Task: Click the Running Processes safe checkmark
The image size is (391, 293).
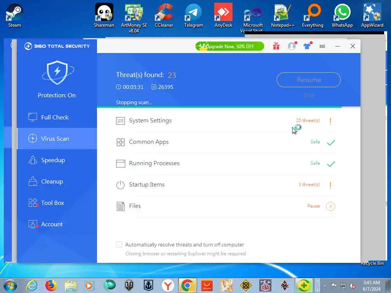Action: tap(331, 164)
